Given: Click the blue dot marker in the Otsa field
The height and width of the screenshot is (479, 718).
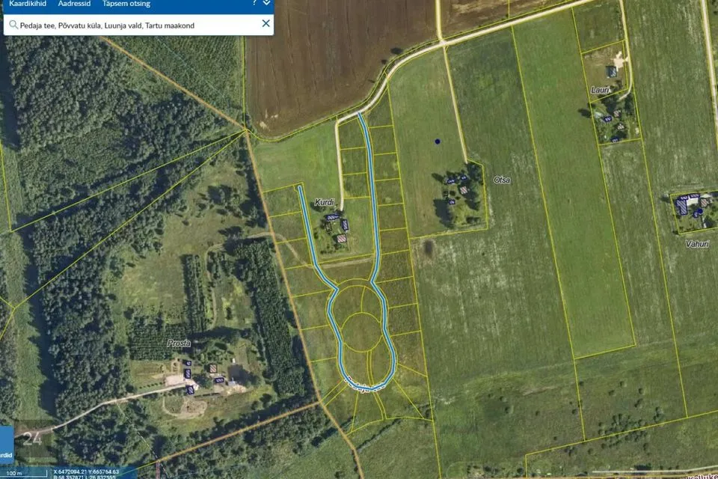Looking at the screenshot, I should [438, 141].
